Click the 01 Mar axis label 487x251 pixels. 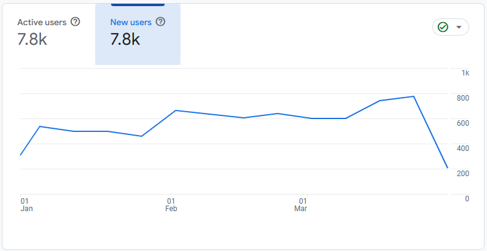coord(301,205)
